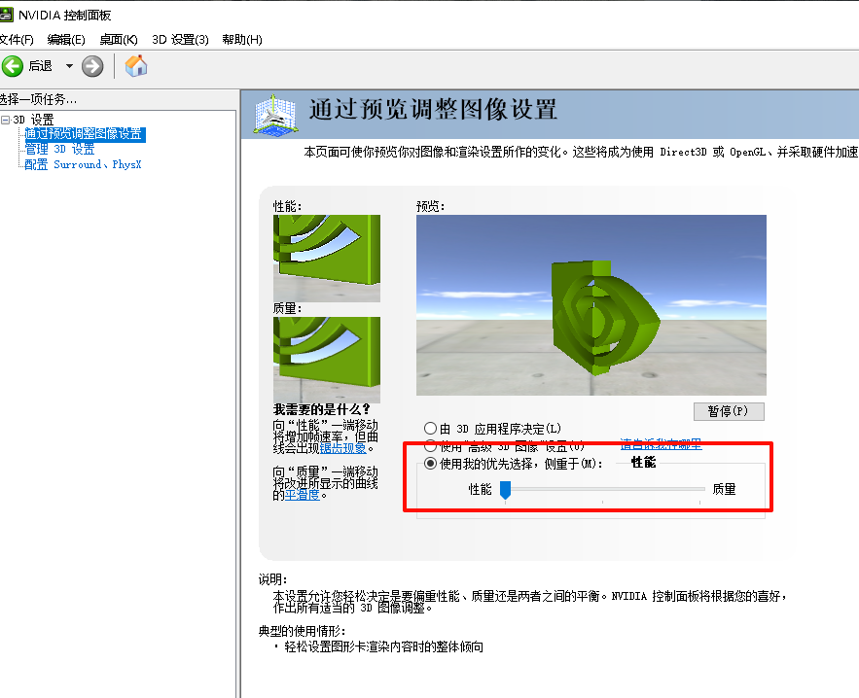This screenshot has width=859, height=698.
Task: Click the rotating NVIDIA logo preview
Action: (x=591, y=305)
